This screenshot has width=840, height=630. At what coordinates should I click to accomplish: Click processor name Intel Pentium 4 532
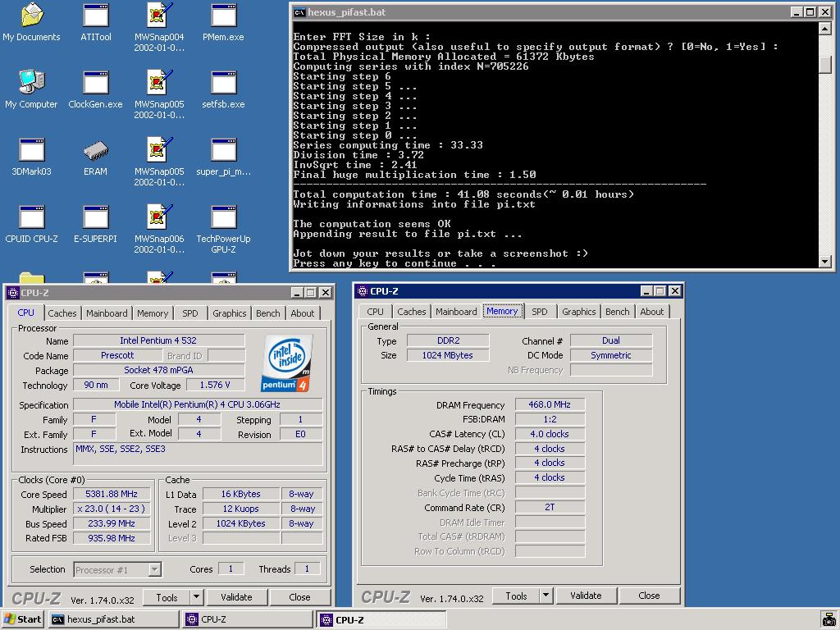[158, 340]
